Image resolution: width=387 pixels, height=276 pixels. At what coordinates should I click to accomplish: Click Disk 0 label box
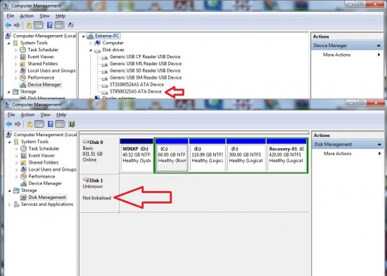click(x=99, y=155)
